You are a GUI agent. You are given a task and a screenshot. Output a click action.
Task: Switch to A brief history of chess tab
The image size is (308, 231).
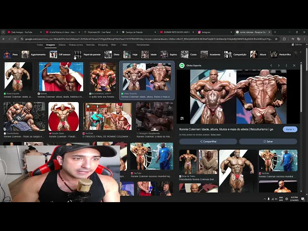[63, 32]
